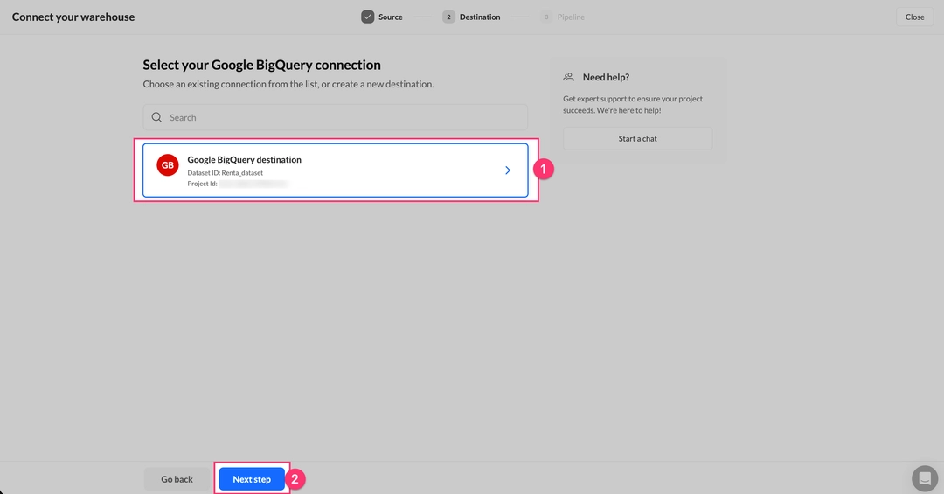Click the Go back button

pos(177,479)
